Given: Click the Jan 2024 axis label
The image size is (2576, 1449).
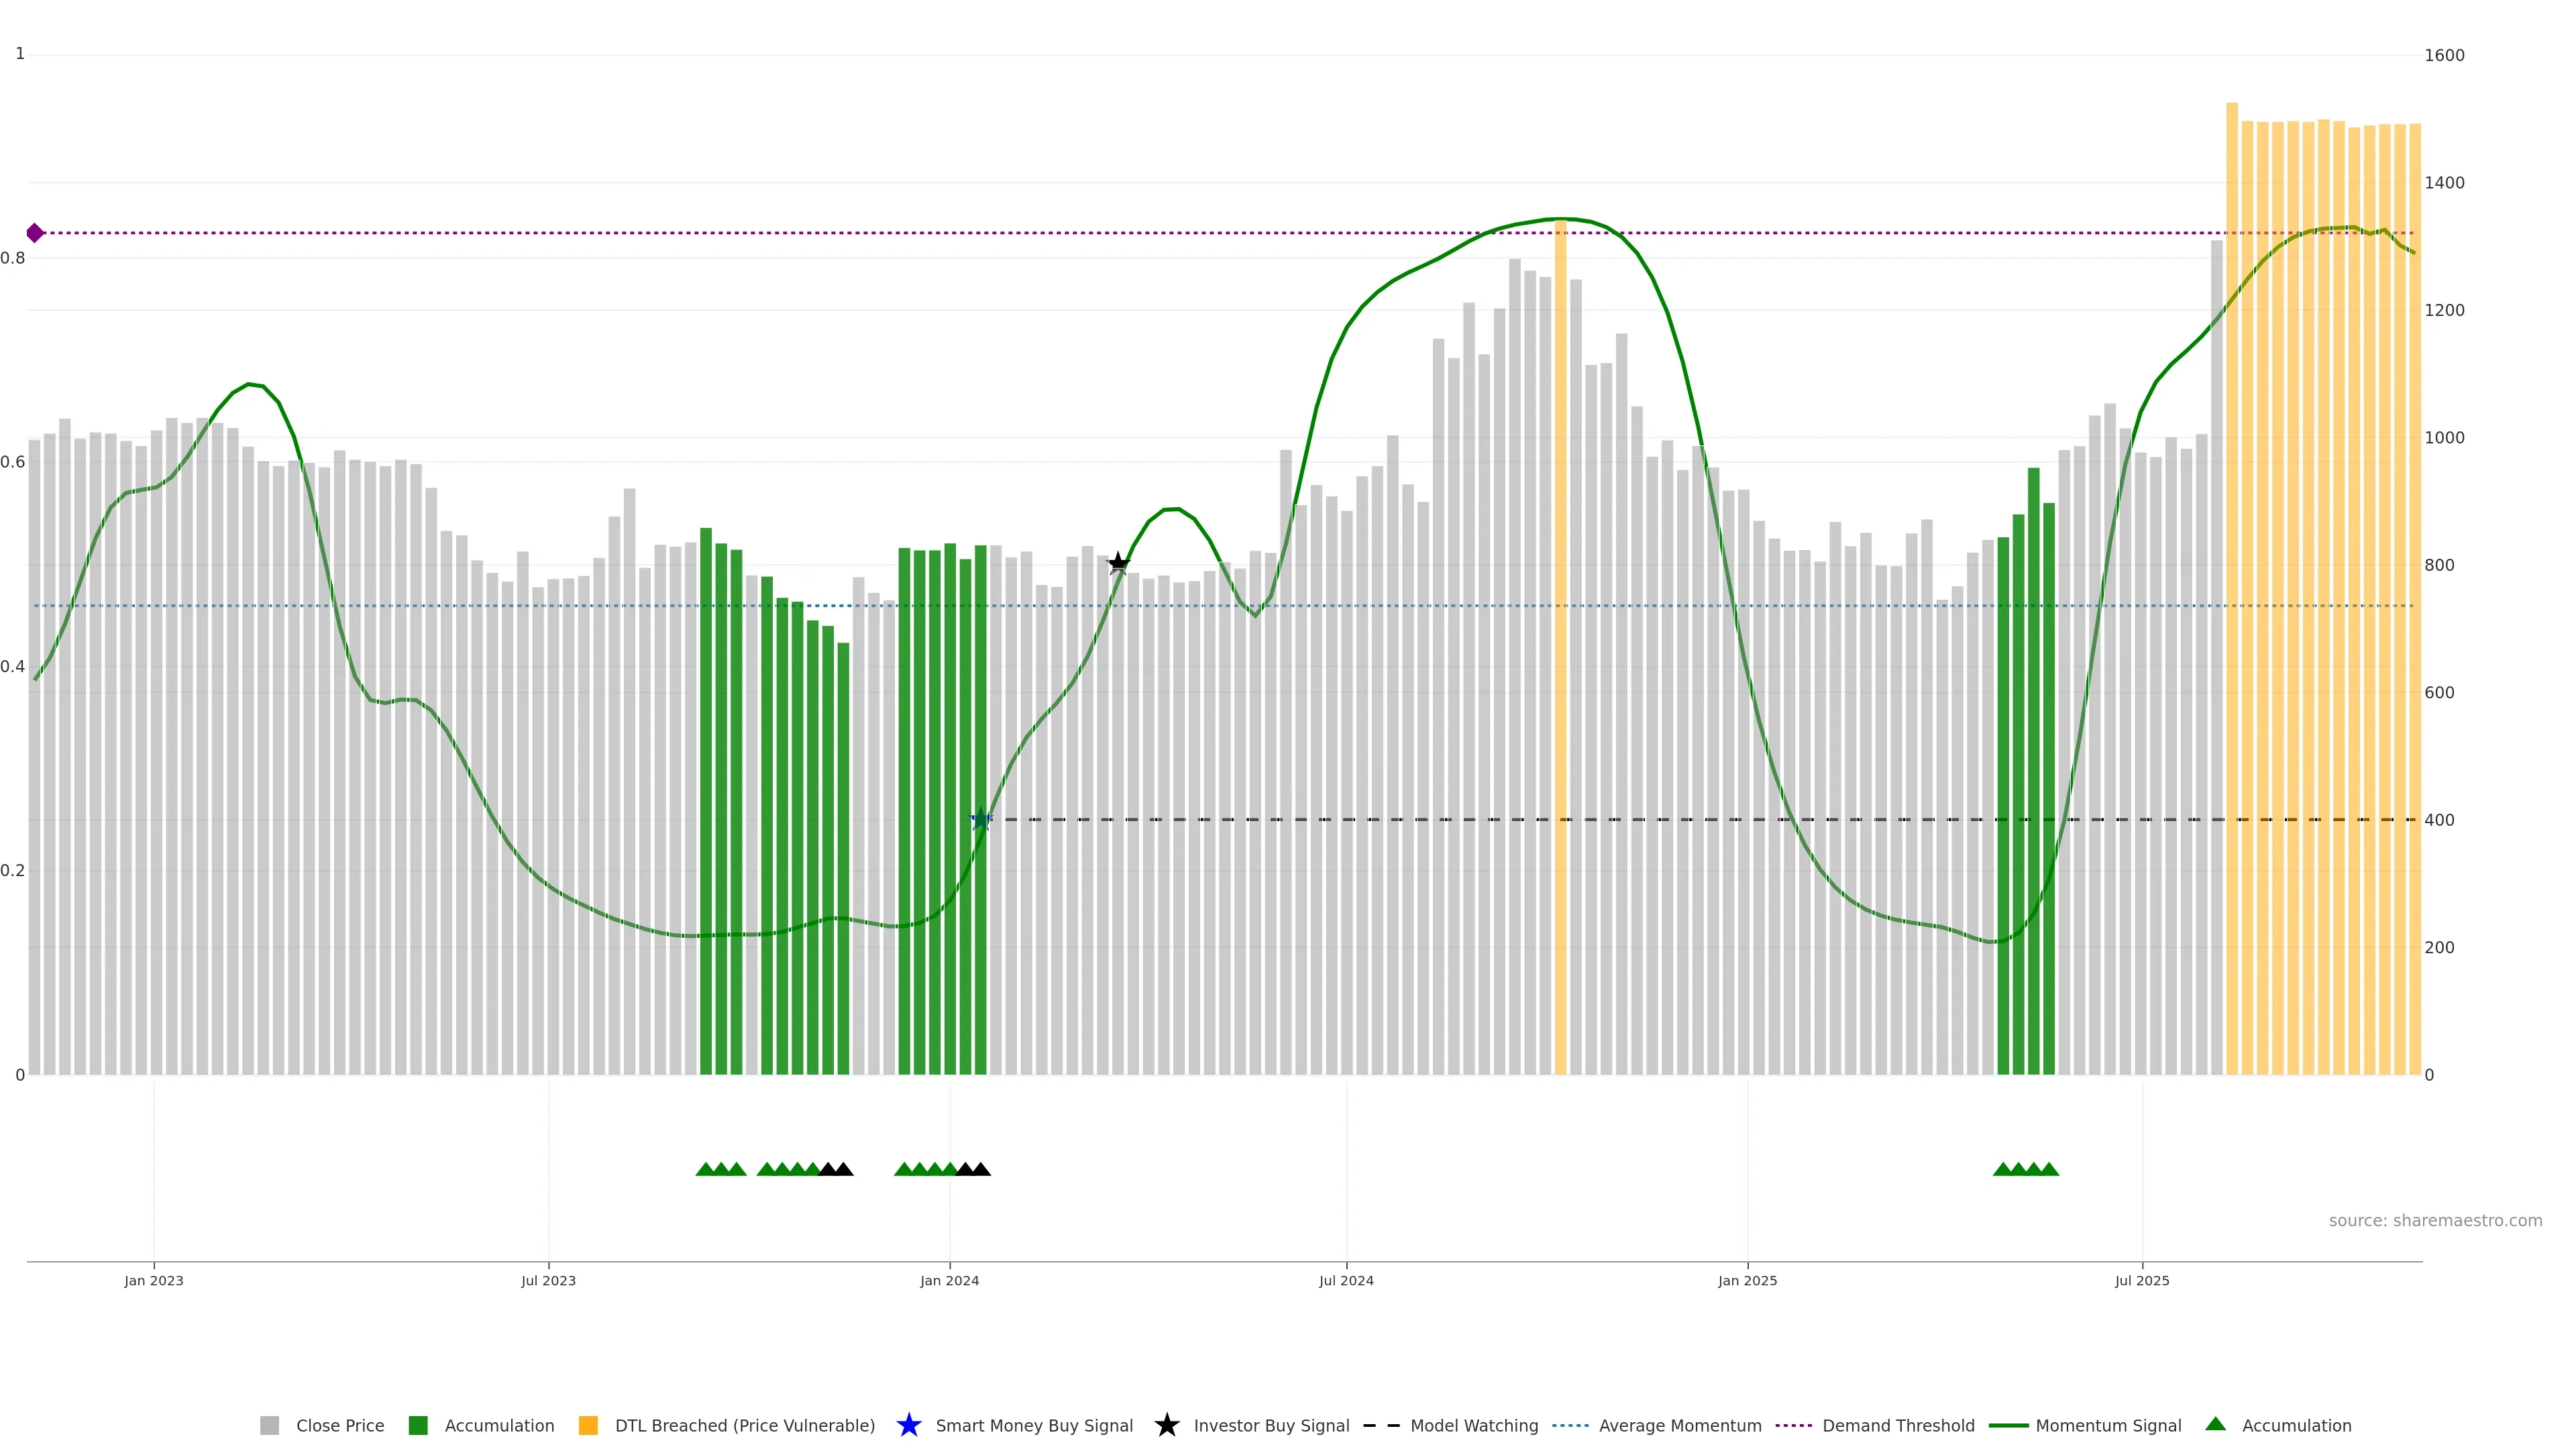Looking at the screenshot, I should [x=949, y=1280].
